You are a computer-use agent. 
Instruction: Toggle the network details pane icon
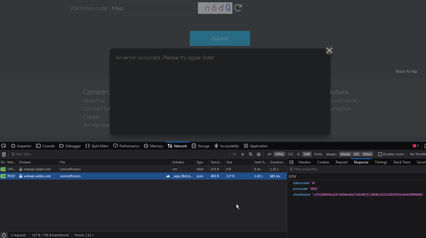pos(291,162)
